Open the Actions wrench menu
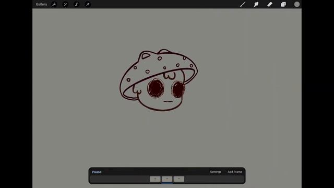The image size is (334, 188). (x=54, y=4)
